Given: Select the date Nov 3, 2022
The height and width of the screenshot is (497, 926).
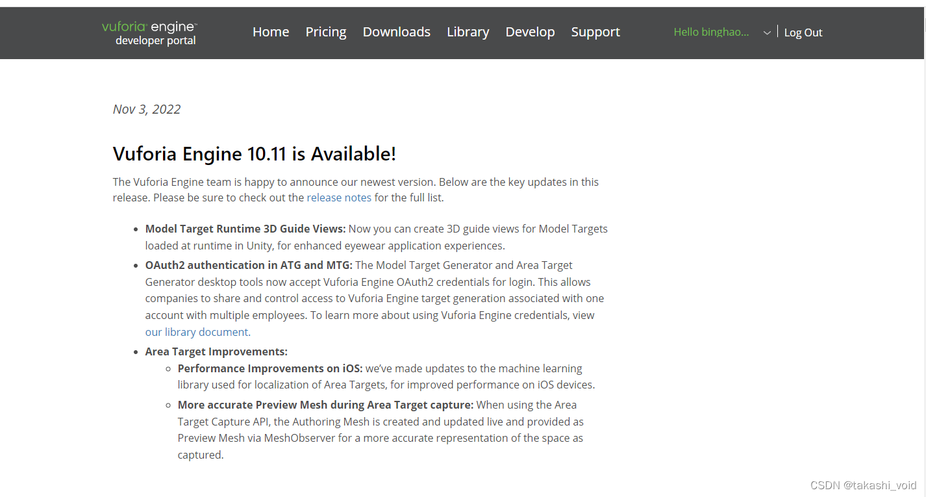Looking at the screenshot, I should click(147, 109).
